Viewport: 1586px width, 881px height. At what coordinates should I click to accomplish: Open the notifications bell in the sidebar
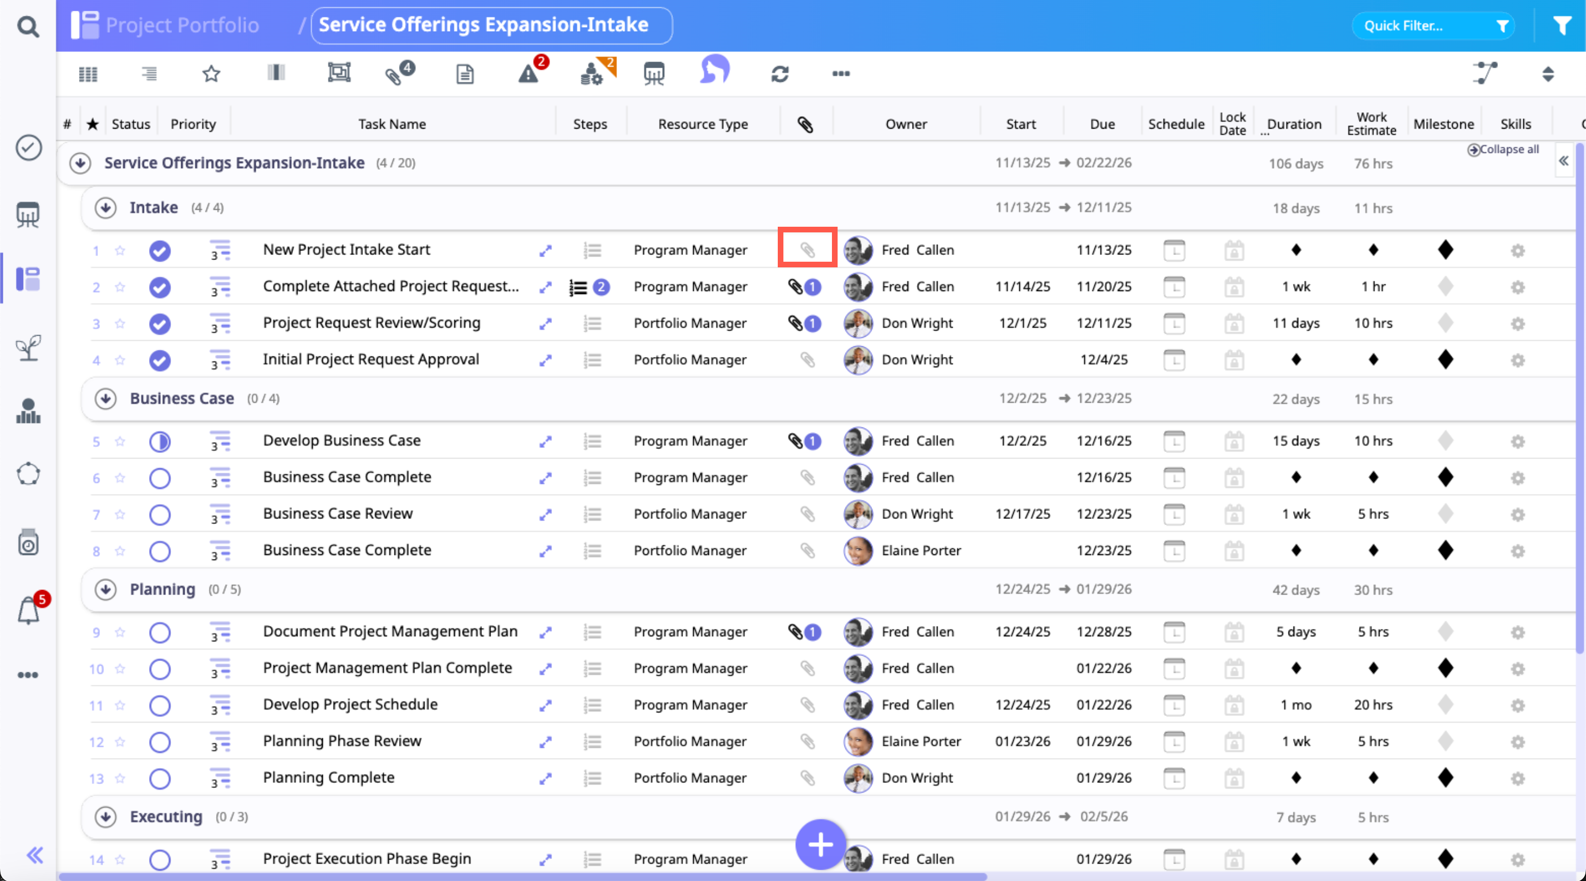(29, 611)
